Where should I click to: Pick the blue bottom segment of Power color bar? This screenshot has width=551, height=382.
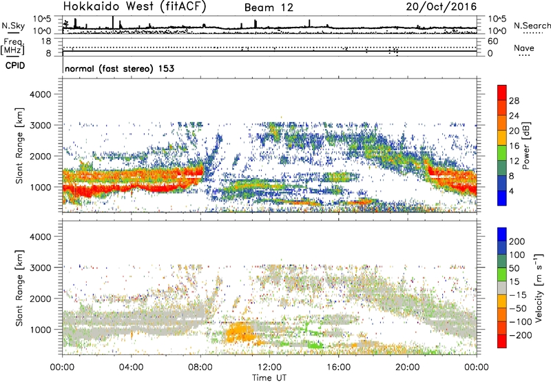502,198
